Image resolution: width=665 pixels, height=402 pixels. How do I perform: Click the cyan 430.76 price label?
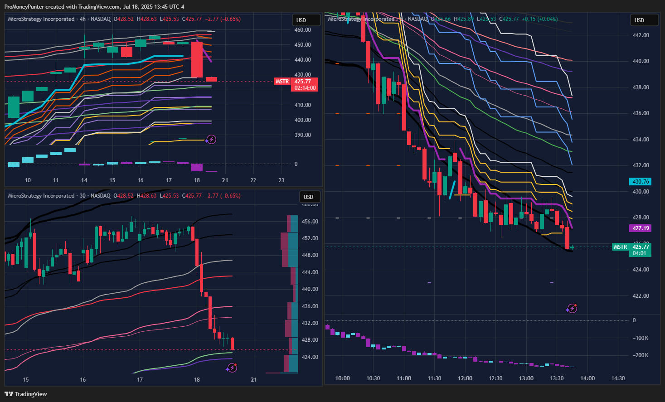click(x=641, y=182)
